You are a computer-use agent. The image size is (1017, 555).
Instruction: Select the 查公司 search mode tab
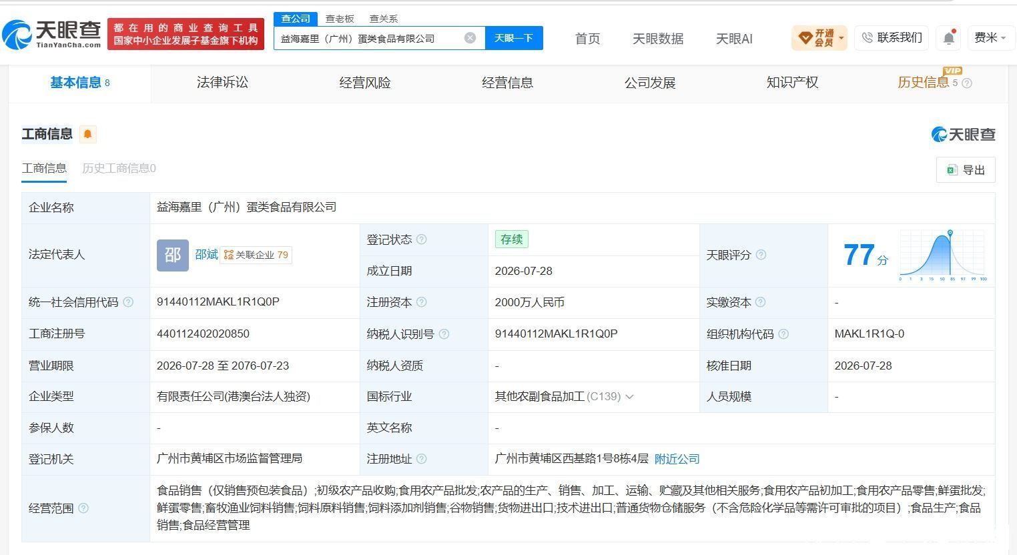click(x=296, y=19)
